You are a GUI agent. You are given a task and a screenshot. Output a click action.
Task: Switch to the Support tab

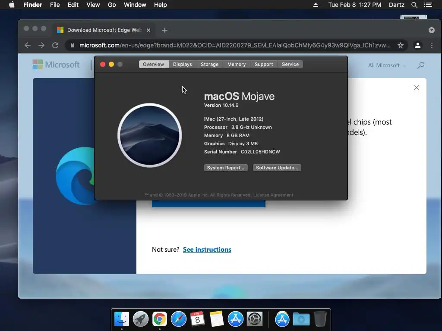[264, 64]
